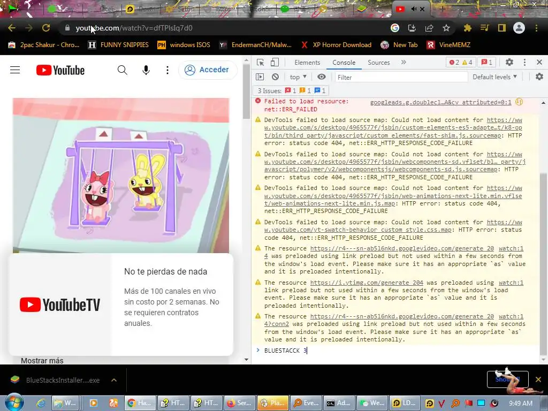Expand BlueStacksInstaller download options arrow

tap(114, 380)
